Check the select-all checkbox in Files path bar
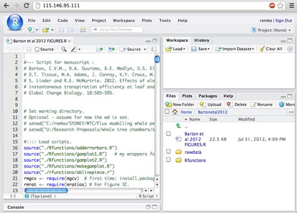Screen dimensions: 297x213 coord(167,111)
